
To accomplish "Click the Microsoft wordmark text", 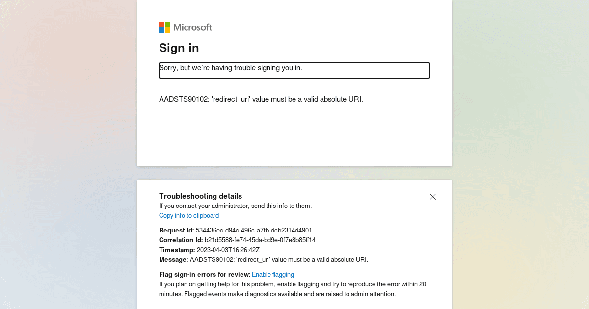I will click(x=192, y=27).
